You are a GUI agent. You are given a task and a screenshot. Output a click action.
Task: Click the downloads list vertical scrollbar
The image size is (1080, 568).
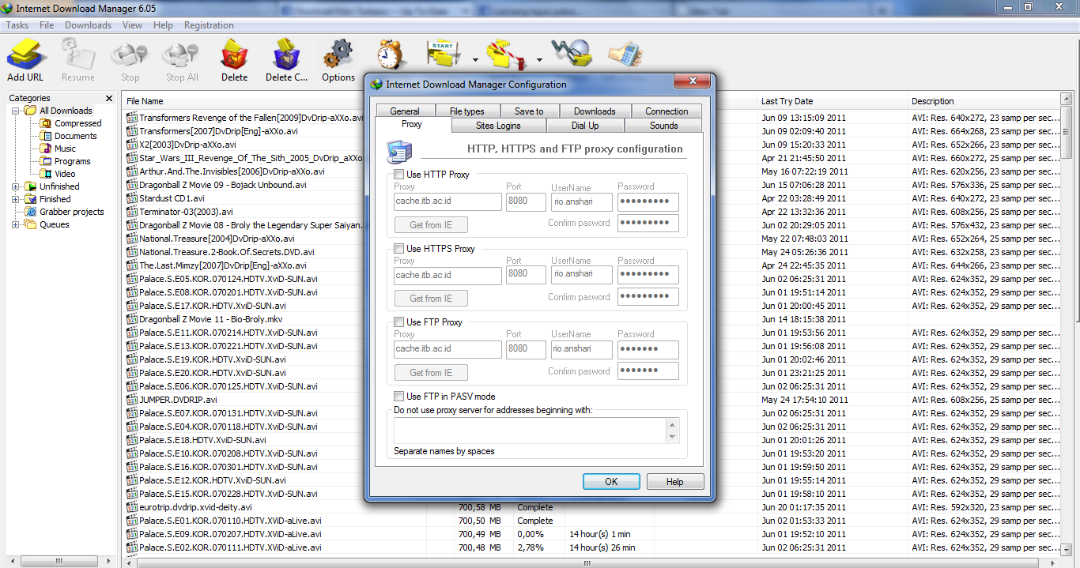[x=1067, y=324]
